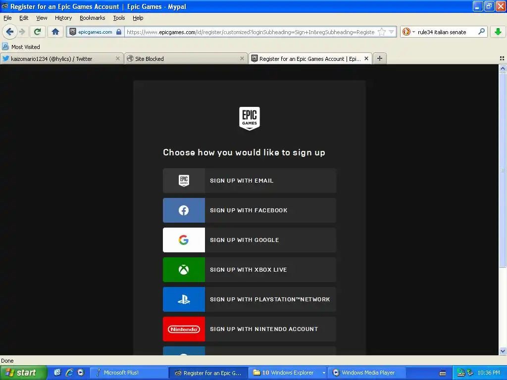Click the Nintendo logo icon
Screen dimensions: 507x380
(184, 329)
